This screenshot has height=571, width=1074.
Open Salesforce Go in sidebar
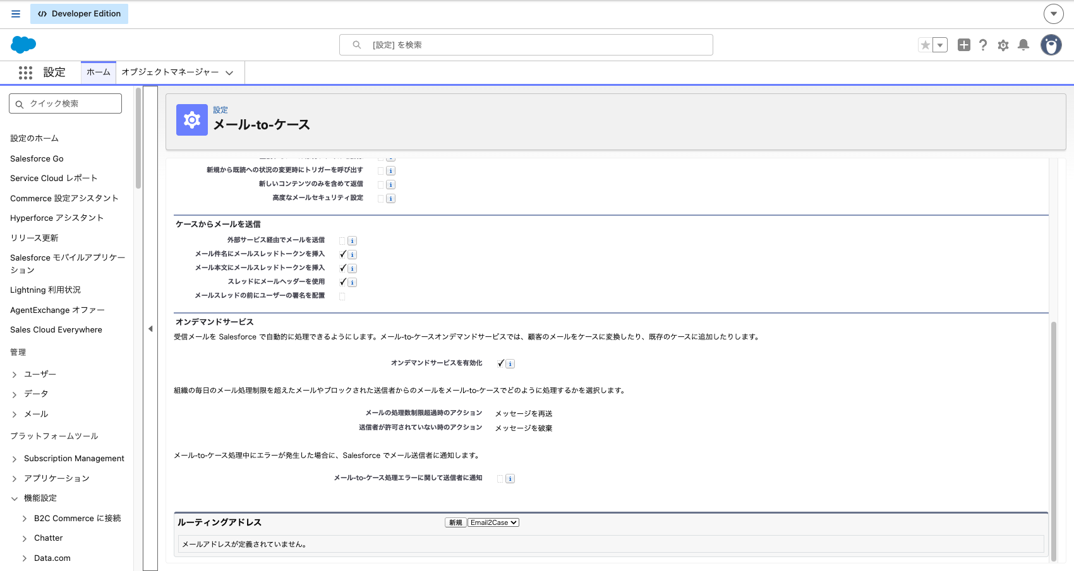pyautogui.click(x=37, y=158)
